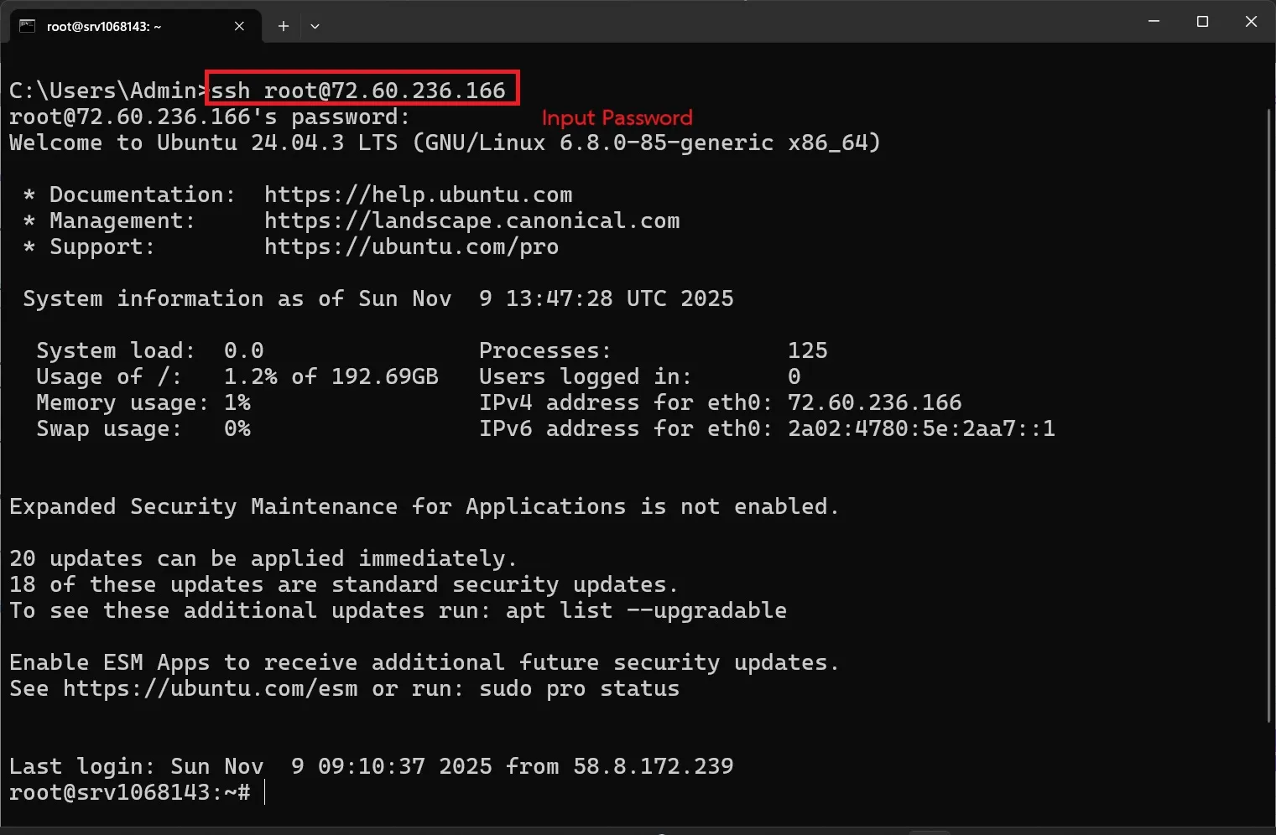Click the sudo pro status command text
Screen dimensions: 1276x835
[579, 688]
